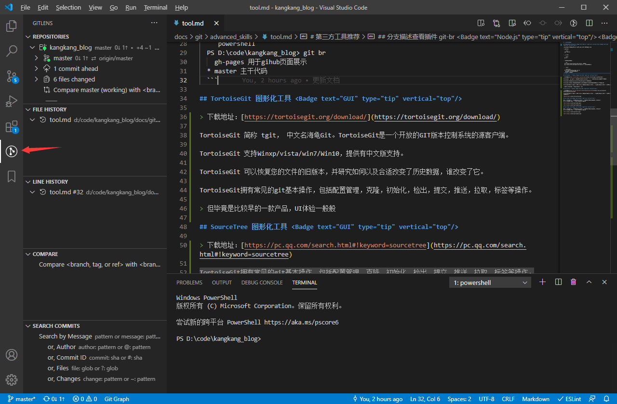Select Search by Message row

[95, 337]
